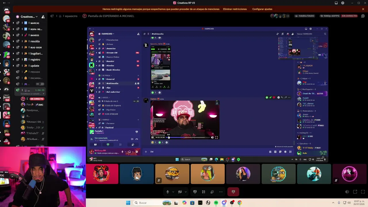The width and height of the screenshot is (368, 207).
Task: Click FARMEORD server dropdown in shared window
Action: tap(108, 34)
